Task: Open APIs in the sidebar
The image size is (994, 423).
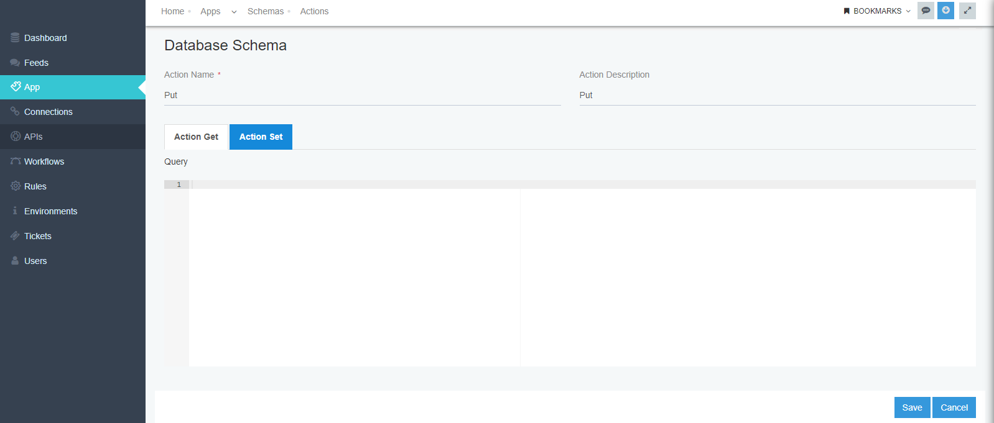Action: pos(73,137)
